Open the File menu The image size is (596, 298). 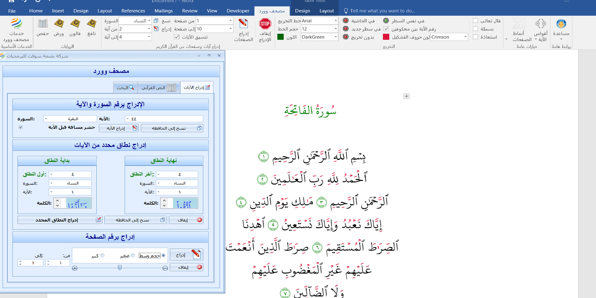[12, 11]
